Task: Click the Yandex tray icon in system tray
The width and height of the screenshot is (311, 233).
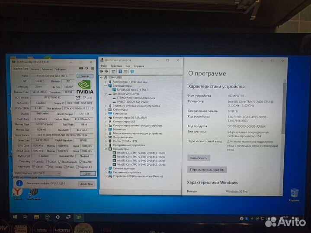Action: coord(242,218)
